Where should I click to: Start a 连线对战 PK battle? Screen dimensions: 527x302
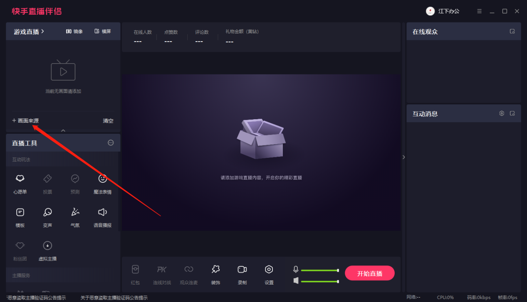click(x=162, y=275)
